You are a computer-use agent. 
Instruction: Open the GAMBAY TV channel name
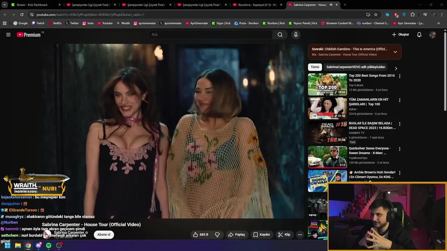357,133
